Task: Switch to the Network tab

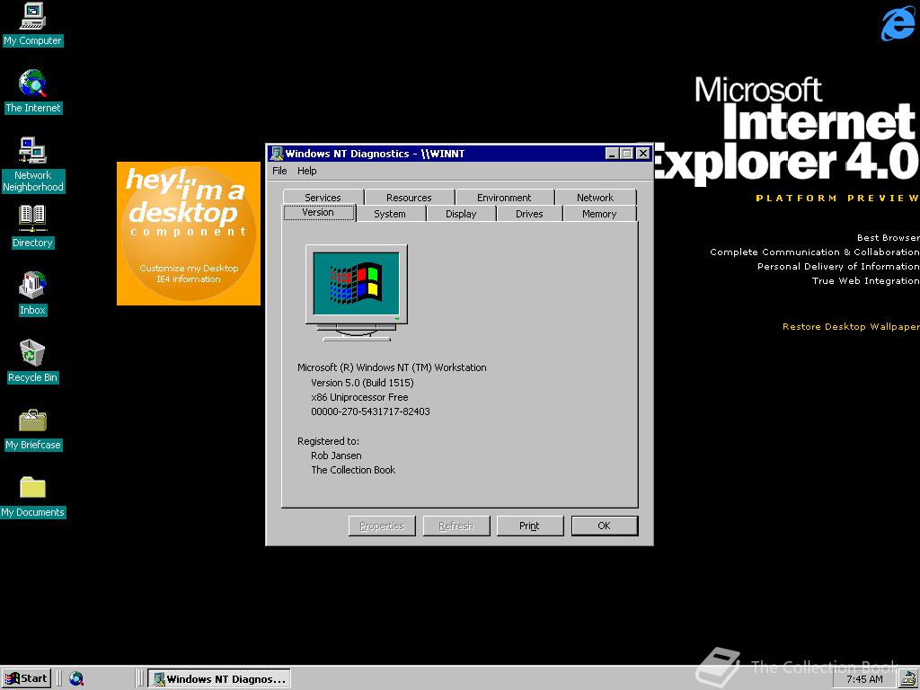Action: pyautogui.click(x=595, y=198)
